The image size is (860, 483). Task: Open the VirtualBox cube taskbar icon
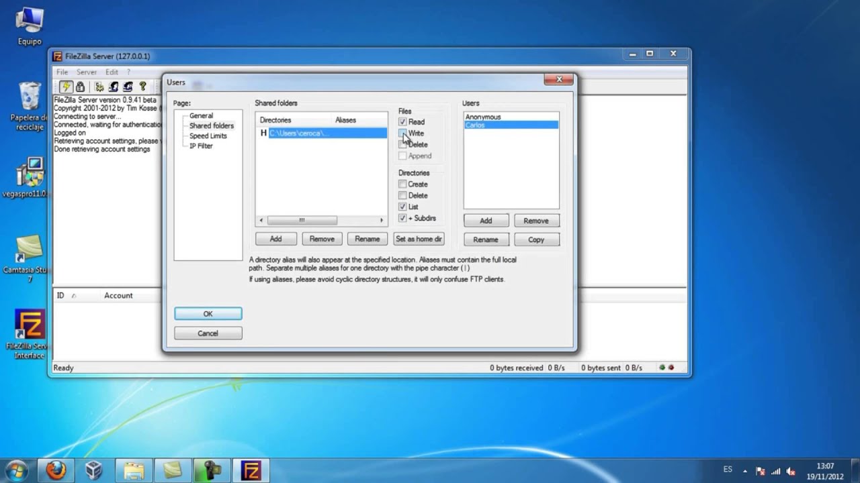[94, 470]
